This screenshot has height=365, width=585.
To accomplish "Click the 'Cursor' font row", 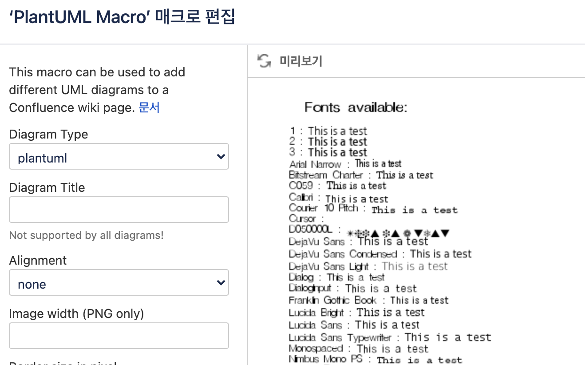I will pos(307,218).
